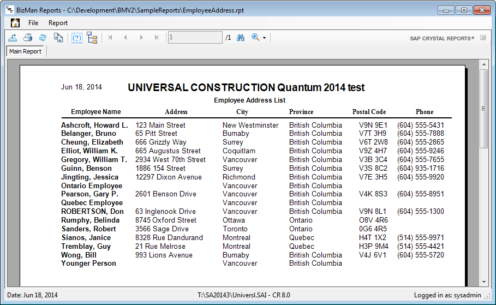The height and width of the screenshot is (305, 496).
Task: Click the zoom magnifier icon
Action: pyautogui.click(x=255, y=38)
